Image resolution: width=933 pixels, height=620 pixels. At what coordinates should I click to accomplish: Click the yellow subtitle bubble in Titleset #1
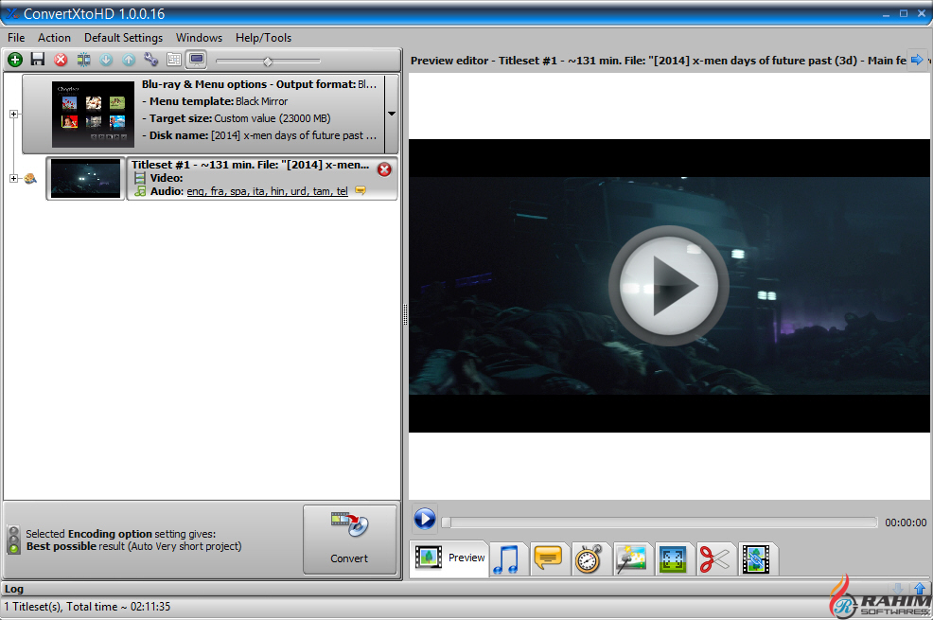360,190
